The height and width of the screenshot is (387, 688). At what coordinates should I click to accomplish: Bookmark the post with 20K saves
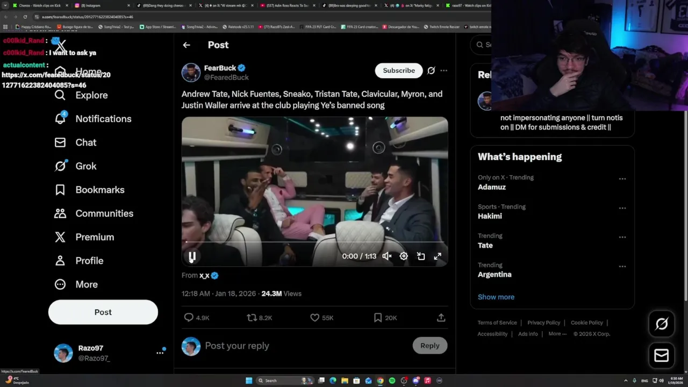pos(385,318)
